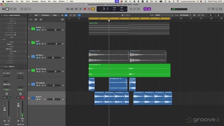Go to beginning with the transport button
Screen dimensions: 224x126
coord(76,9)
